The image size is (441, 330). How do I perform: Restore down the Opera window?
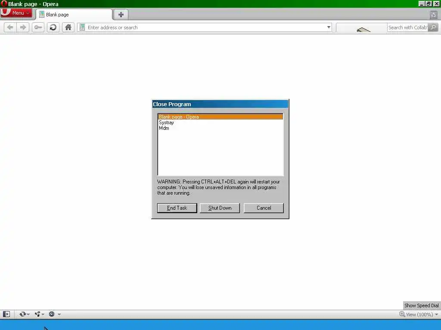(429, 4)
